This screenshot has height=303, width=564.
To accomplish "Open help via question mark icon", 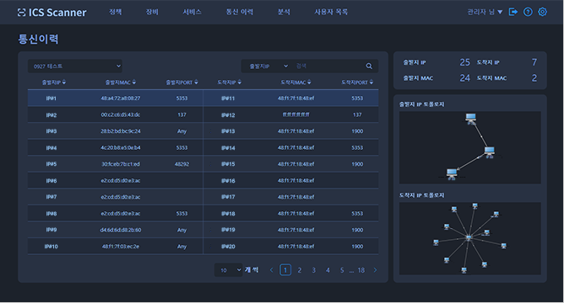I will pos(528,12).
